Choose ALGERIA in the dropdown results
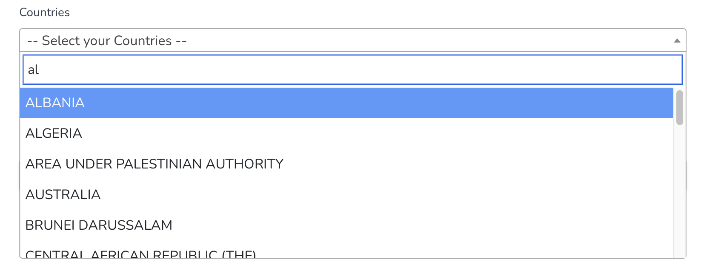The height and width of the screenshot is (274, 704). [54, 134]
